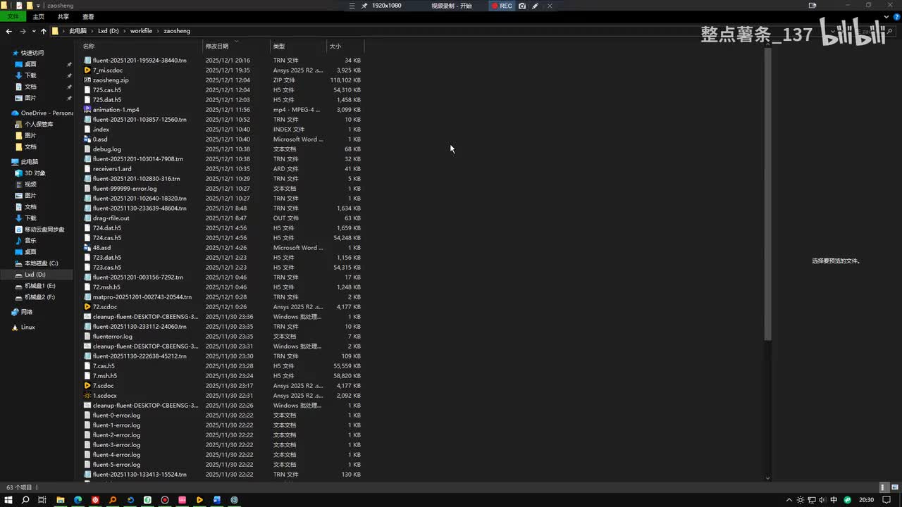Viewport: 902px width, 507px height.
Task: Open the notification center icon
Action: (x=887, y=500)
